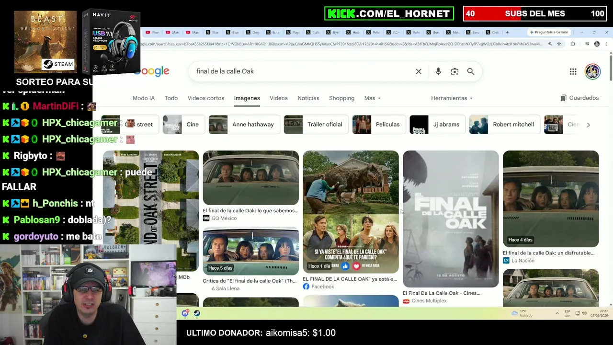
Task: Filter images by the Robert mitchell chip
Action: pyautogui.click(x=504, y=125)
